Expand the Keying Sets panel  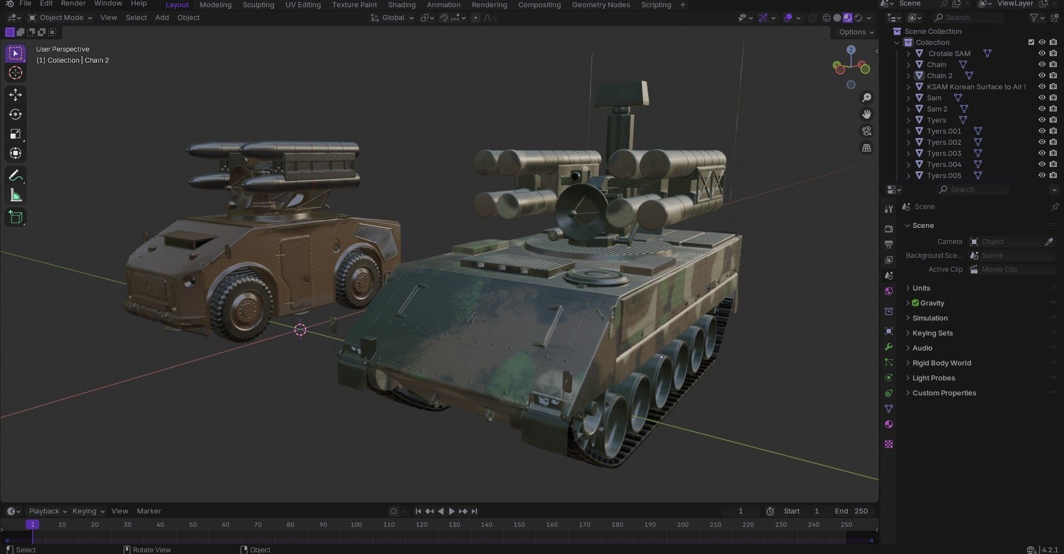pos(933,333)
